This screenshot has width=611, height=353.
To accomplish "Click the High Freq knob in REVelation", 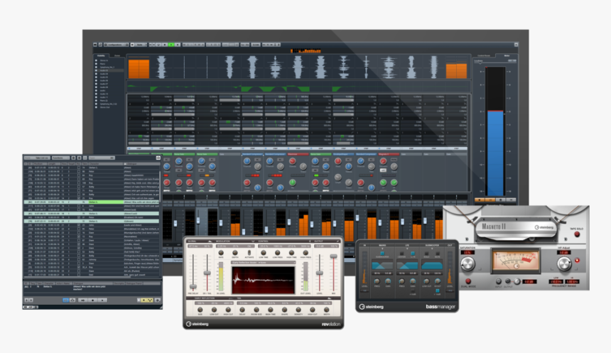I will point(305,253).
